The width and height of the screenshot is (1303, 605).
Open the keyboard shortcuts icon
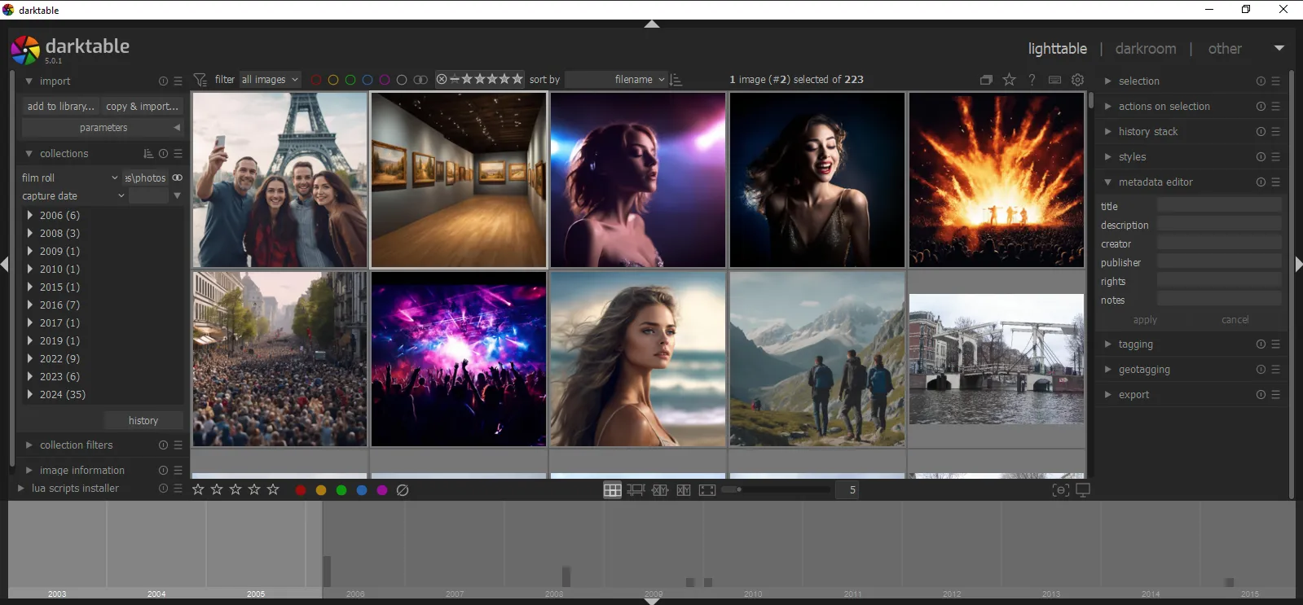(x=1054, y=80)
